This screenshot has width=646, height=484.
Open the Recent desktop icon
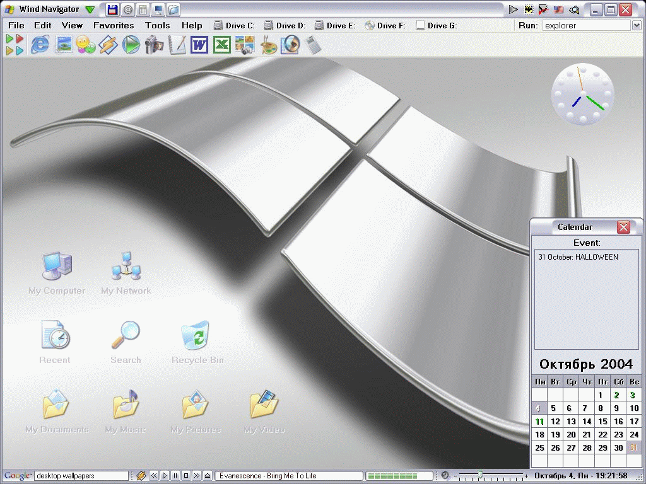[55, 342]
